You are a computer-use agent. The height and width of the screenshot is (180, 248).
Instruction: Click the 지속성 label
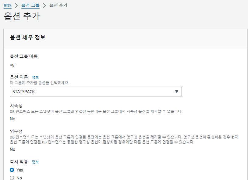click(16, 106)
